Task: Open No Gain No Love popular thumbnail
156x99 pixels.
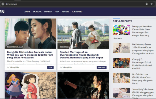Action: (x=121, y=78)
